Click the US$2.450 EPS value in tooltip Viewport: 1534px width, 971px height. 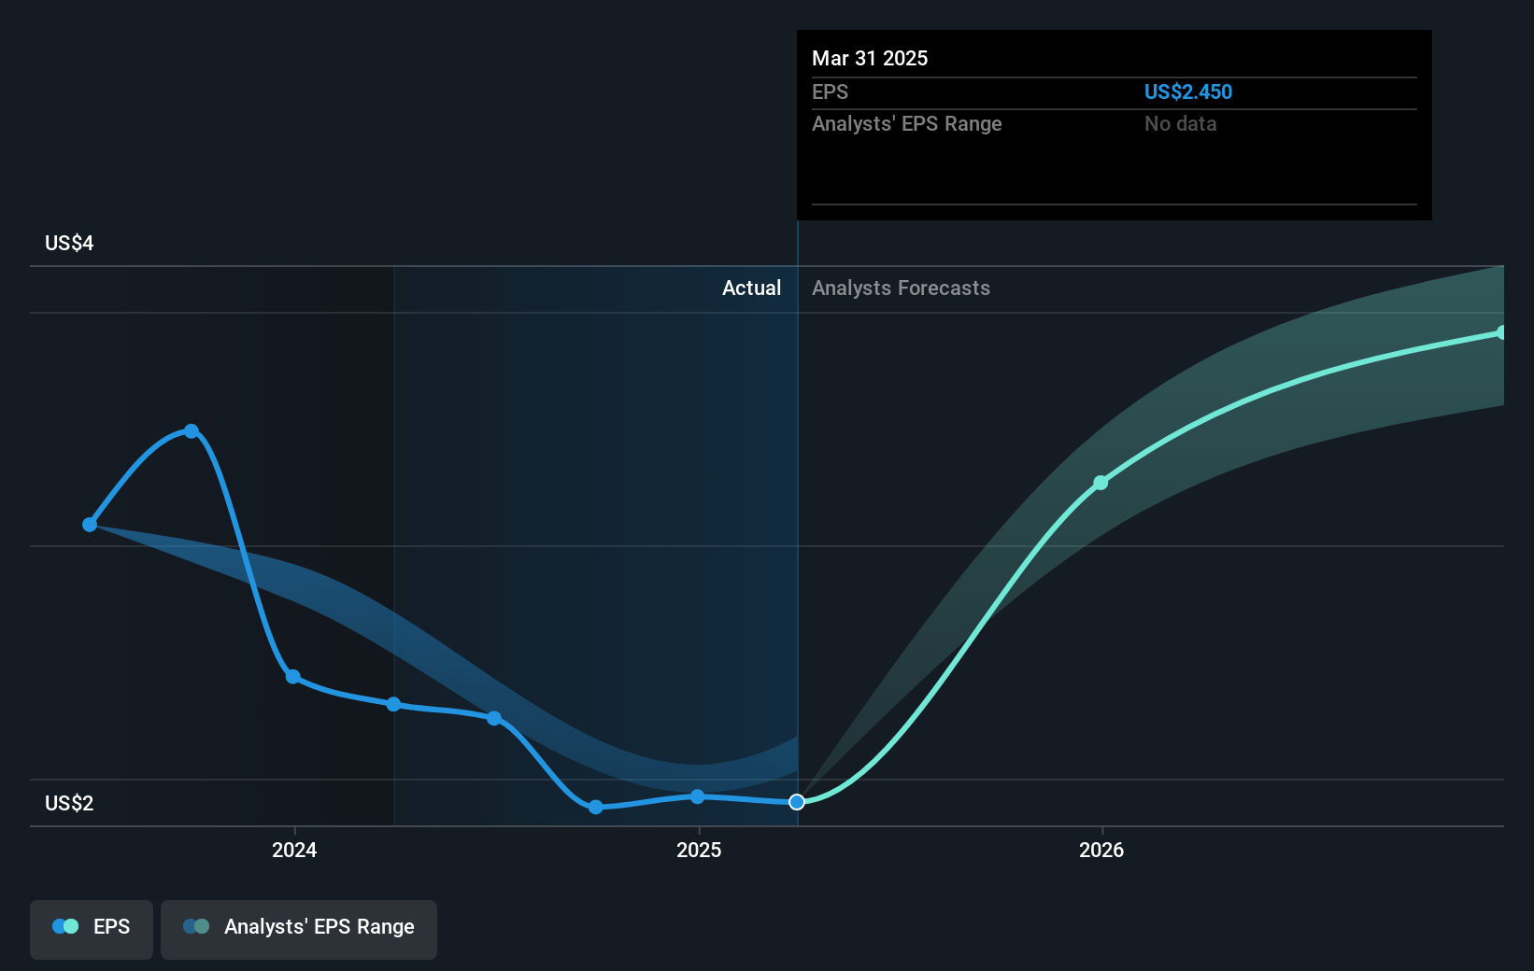point(1188,91)
